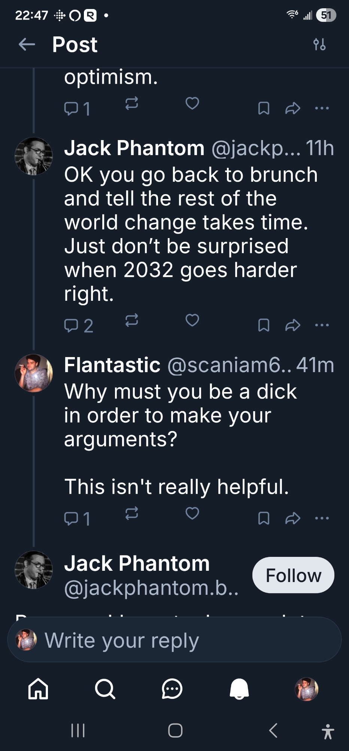Reply to Jack Phantom's brunch post
Screen dimensions: 349x751
(71, 326)
